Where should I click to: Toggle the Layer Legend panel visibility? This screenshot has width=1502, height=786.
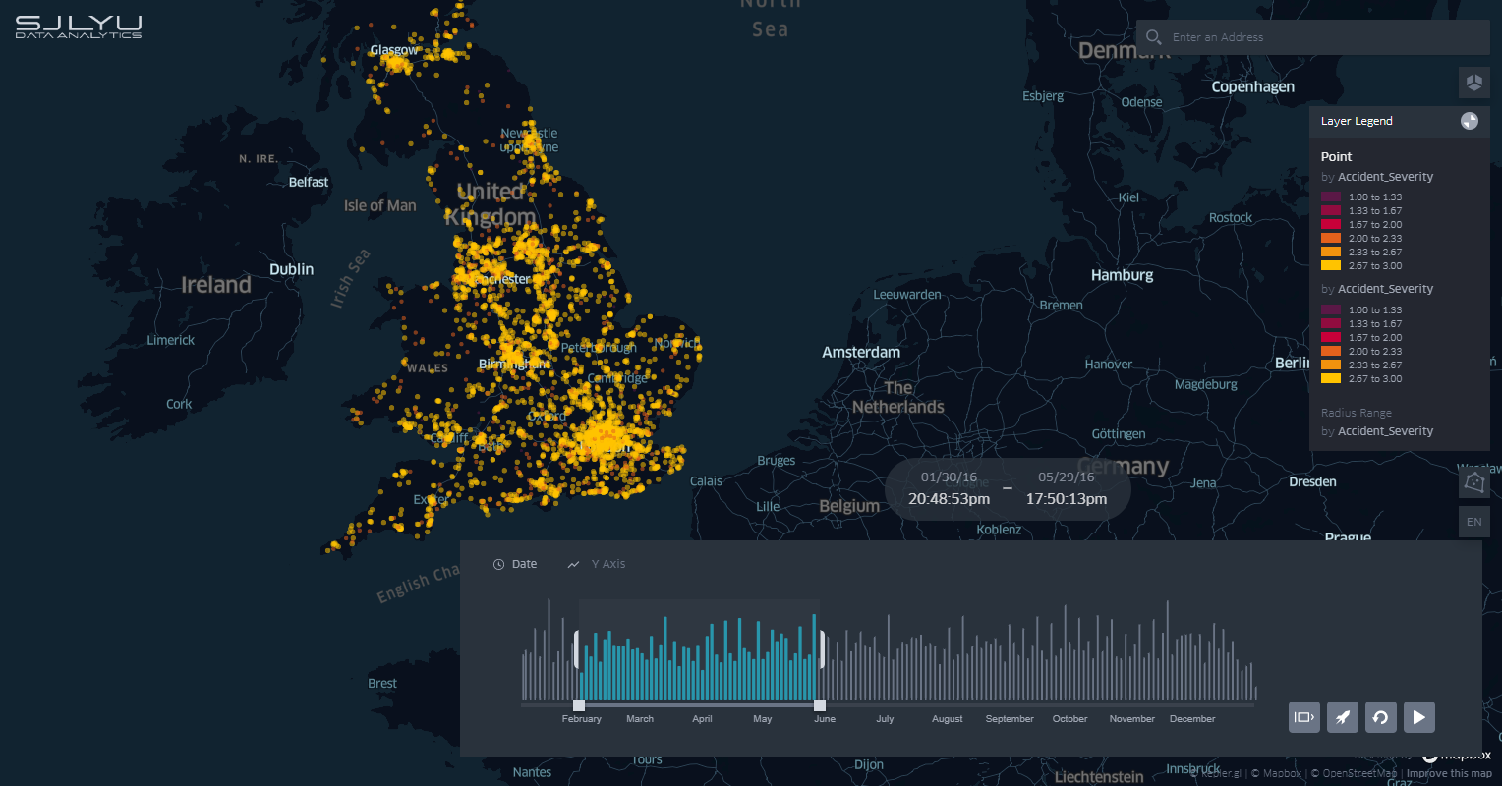1357,121
